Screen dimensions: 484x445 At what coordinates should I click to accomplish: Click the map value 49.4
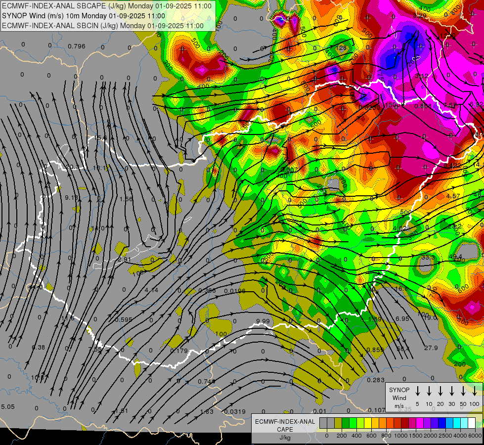coord(455,257)
